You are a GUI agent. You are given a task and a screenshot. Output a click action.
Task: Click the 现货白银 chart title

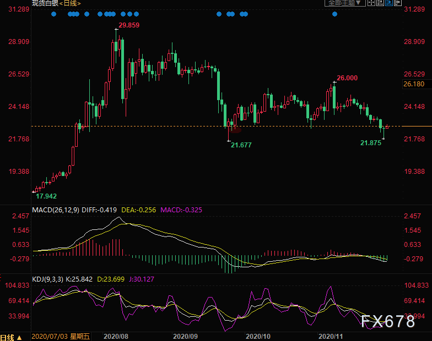point(45,3)
